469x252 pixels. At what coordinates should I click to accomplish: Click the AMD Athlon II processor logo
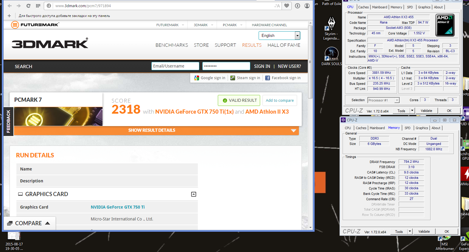click(x=445, y=25)
